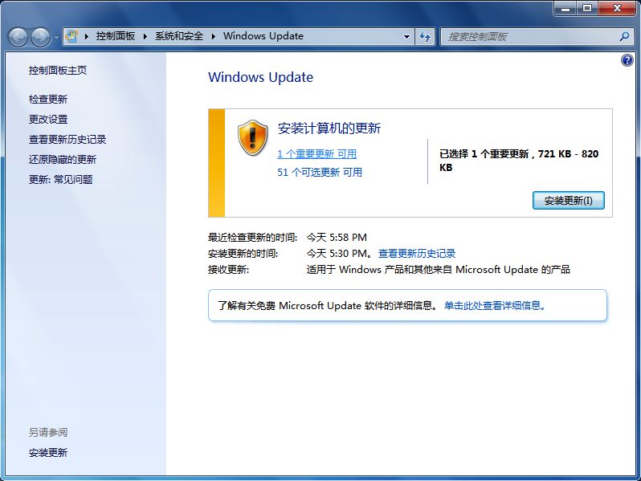This screenshot has height=481, width=641.
Task: Open the 51 个可选更新 可用 link
Action: (320, 172)
